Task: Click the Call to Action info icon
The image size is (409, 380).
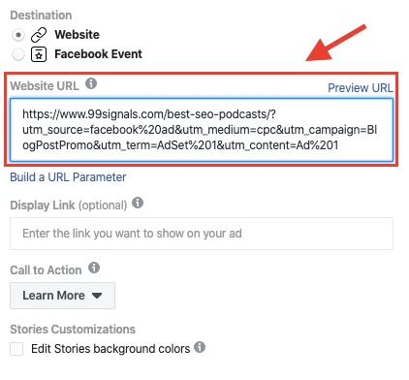Action: point(94,268)
